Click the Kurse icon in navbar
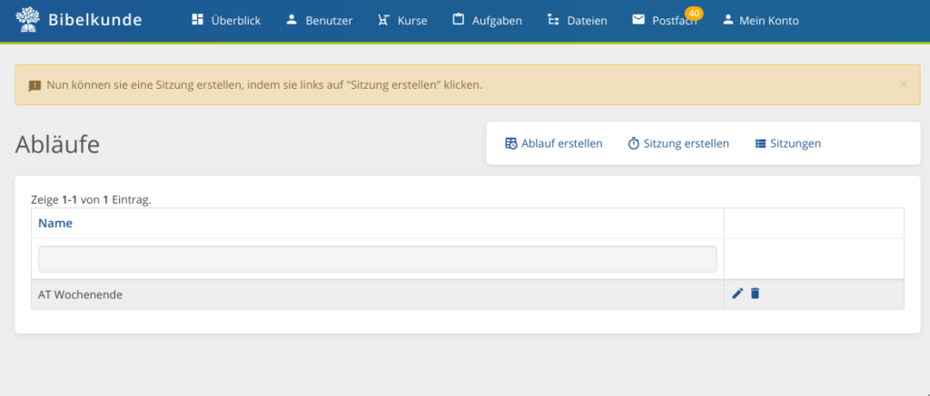Image resolution: width=930 pixels, height=396 pixels. pos(383,20)
